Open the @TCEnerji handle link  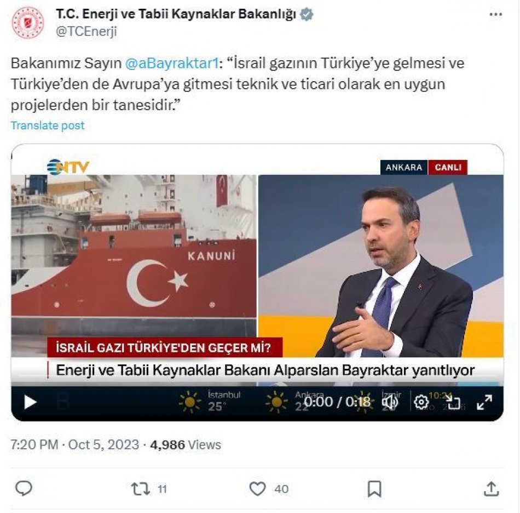(86, 32)
